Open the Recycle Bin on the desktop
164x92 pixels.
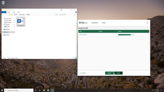3,3
